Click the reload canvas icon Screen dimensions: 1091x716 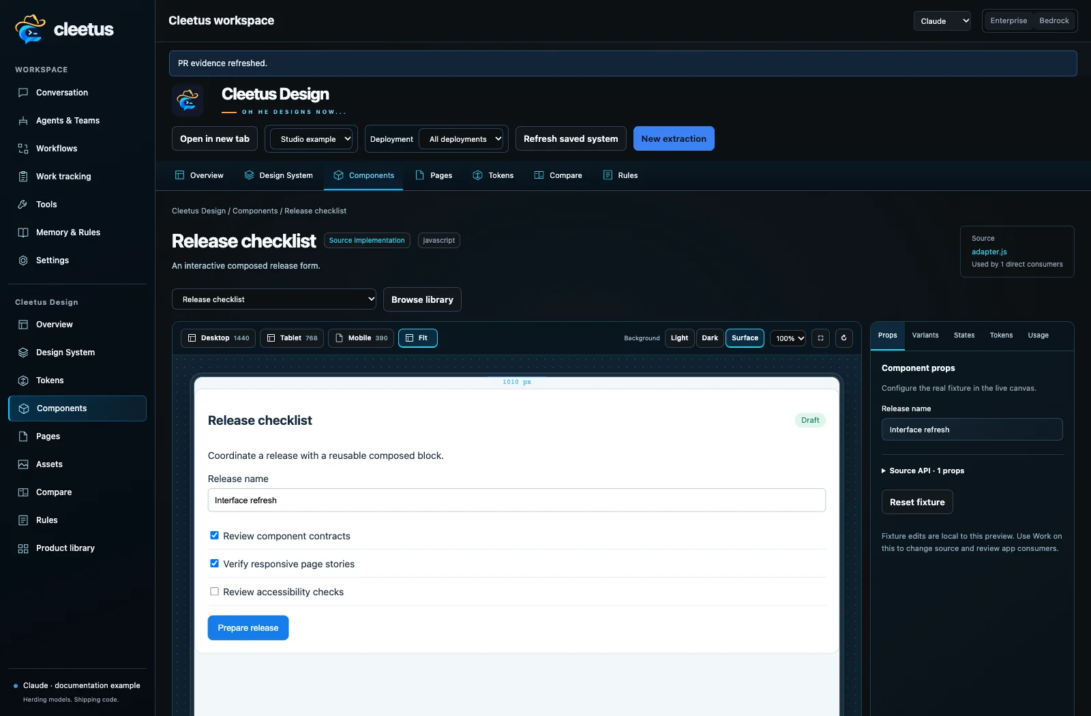[844, 338]
